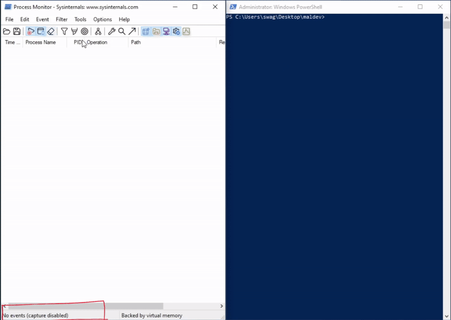The image size is (451, 320).
Task: Select the Time column header
Action: pos(12,42)
